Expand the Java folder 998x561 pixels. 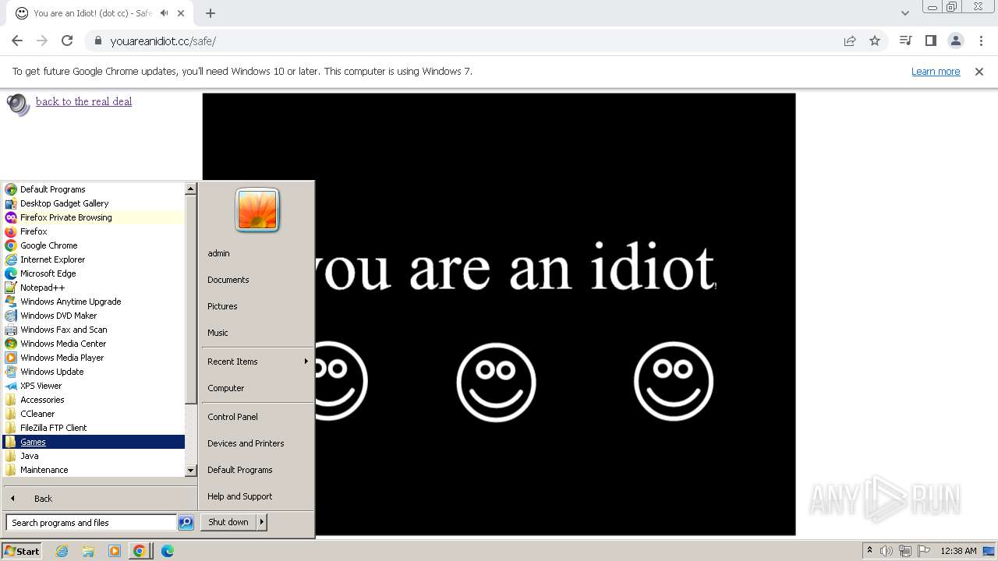(94, 456)
